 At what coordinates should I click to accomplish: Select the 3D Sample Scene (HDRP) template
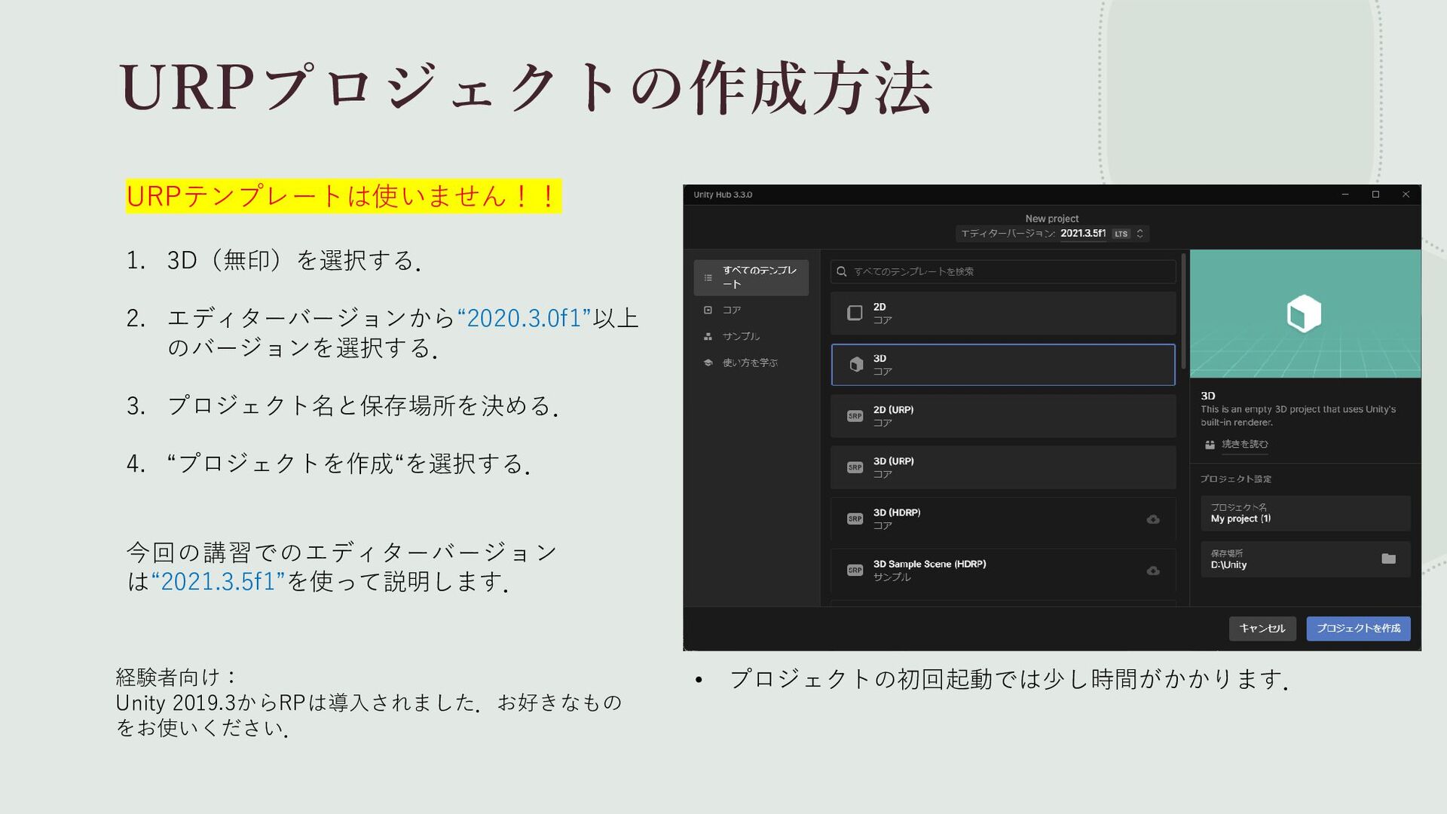[x=1003, y=570]
